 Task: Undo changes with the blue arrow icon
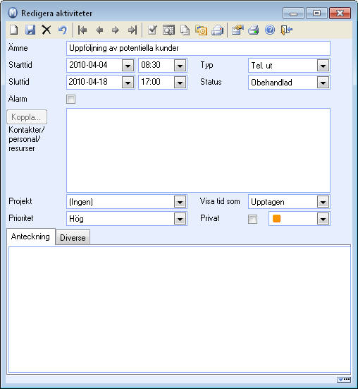[x=63, y=30]
